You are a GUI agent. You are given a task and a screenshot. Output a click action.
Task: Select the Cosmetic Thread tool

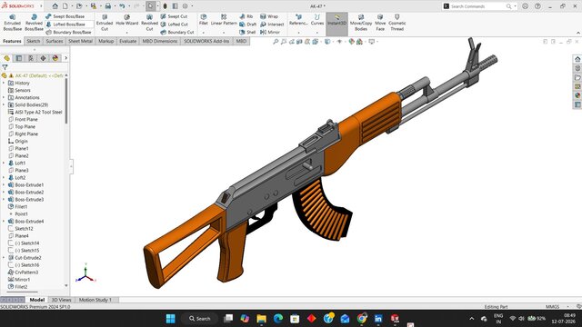click(397, 23)
